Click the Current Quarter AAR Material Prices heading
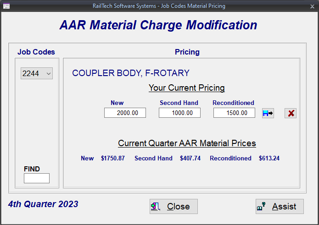This screenshot has height=225, width=319. tap(187, 143)
